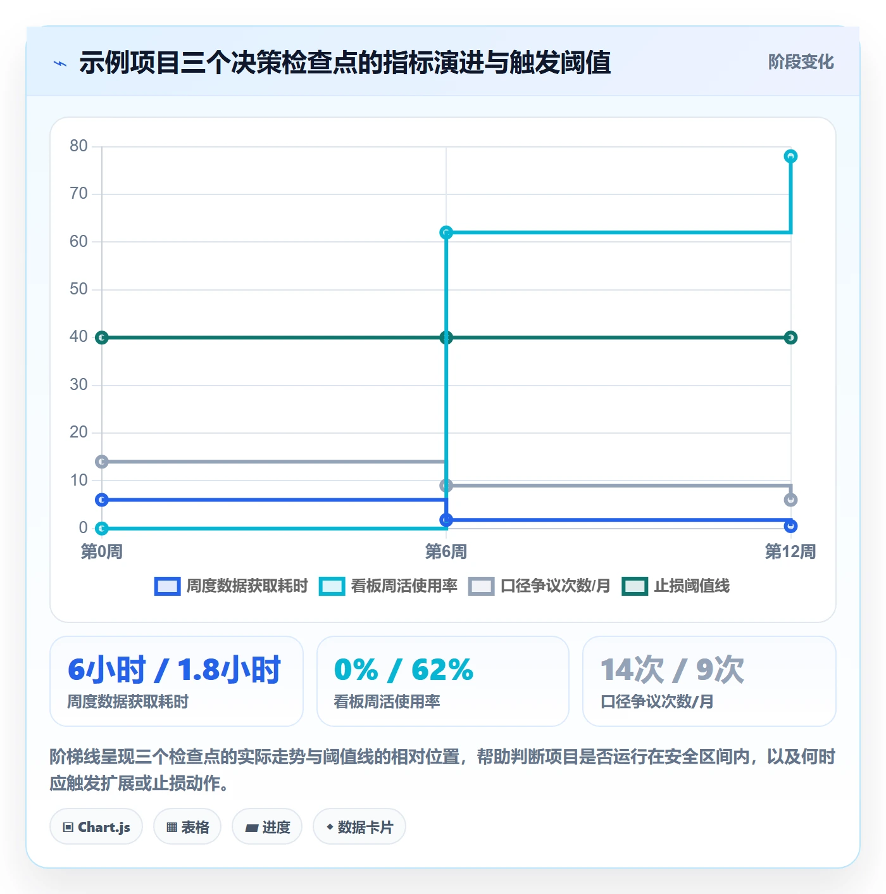Click the 0% / 62% stat value
The height and width of the screenshot is (894, 886).
pos(404,670)
